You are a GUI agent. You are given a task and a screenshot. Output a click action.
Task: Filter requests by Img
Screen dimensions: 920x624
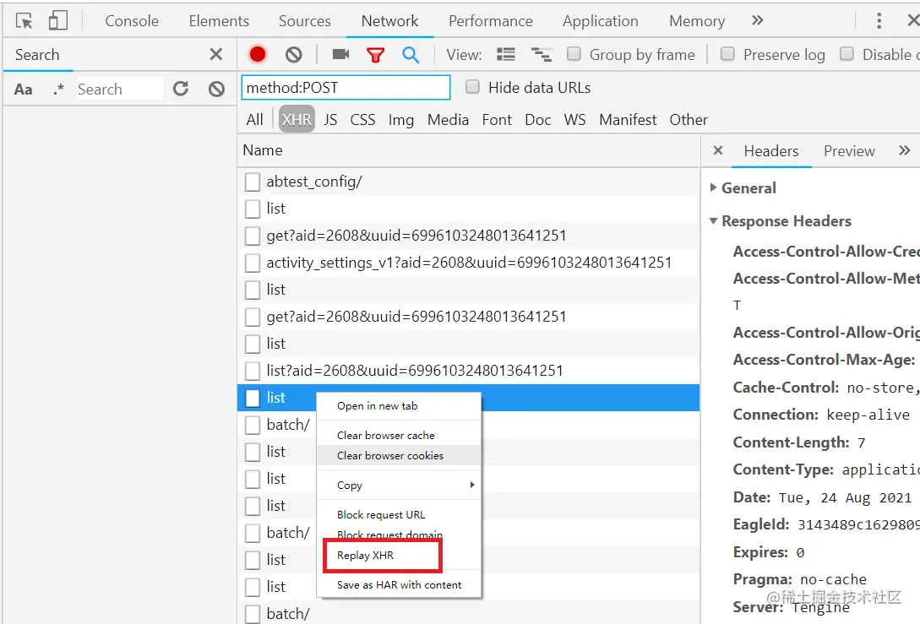pos(400,120)
